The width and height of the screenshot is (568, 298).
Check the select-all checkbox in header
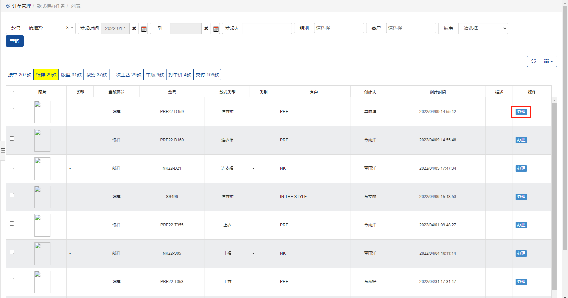12,90
